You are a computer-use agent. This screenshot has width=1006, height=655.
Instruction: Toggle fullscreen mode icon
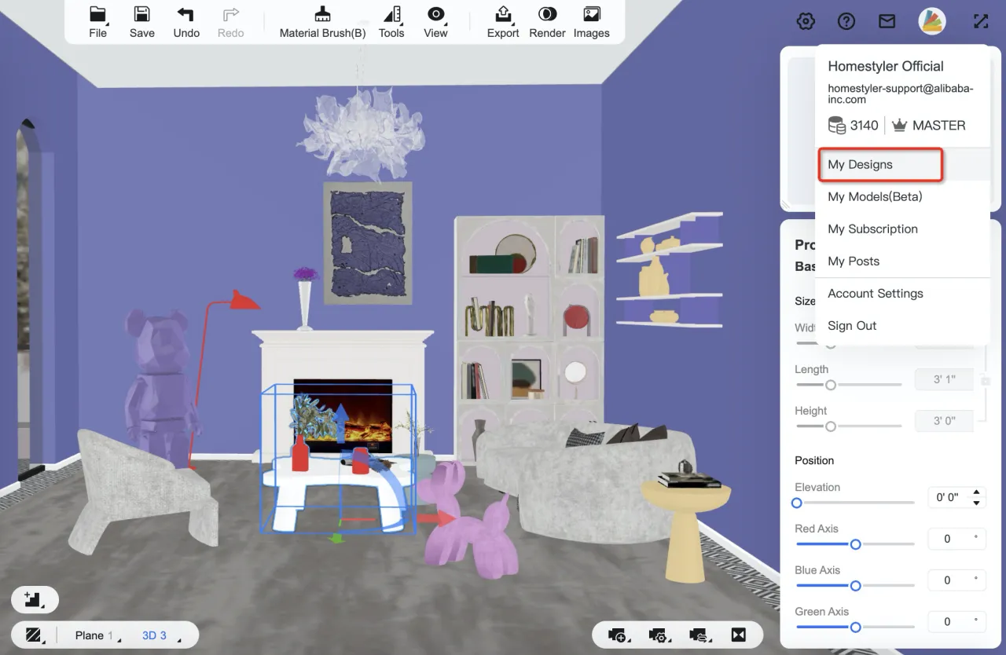[x=981, y=21]
